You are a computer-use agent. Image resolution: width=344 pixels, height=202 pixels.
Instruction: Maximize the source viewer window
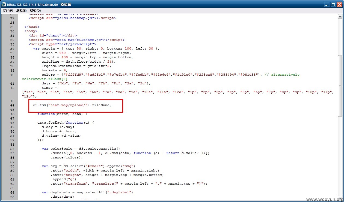coord(333,5)
